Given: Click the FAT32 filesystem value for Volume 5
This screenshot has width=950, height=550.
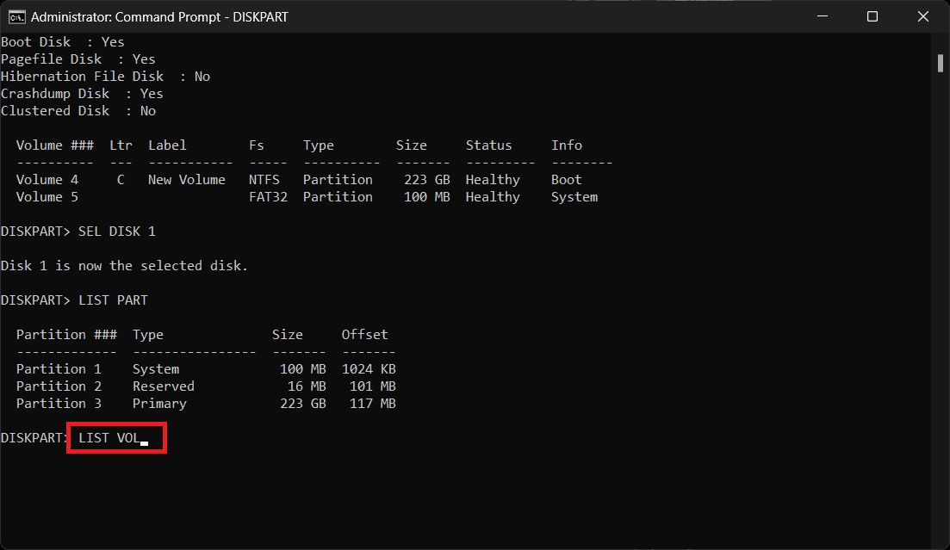Looking at the screenshot, I should pos(268,197).
